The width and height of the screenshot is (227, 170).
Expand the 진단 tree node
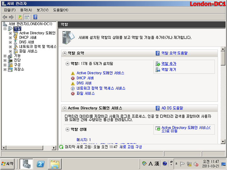[x=5, y=60]
